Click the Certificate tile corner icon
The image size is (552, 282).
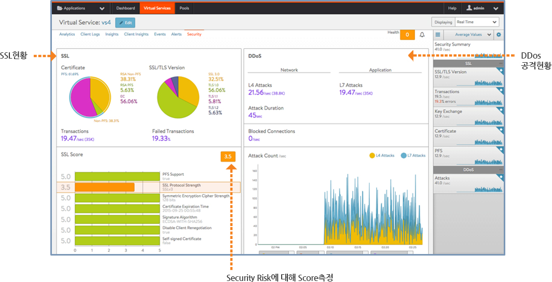click(501, 130)
